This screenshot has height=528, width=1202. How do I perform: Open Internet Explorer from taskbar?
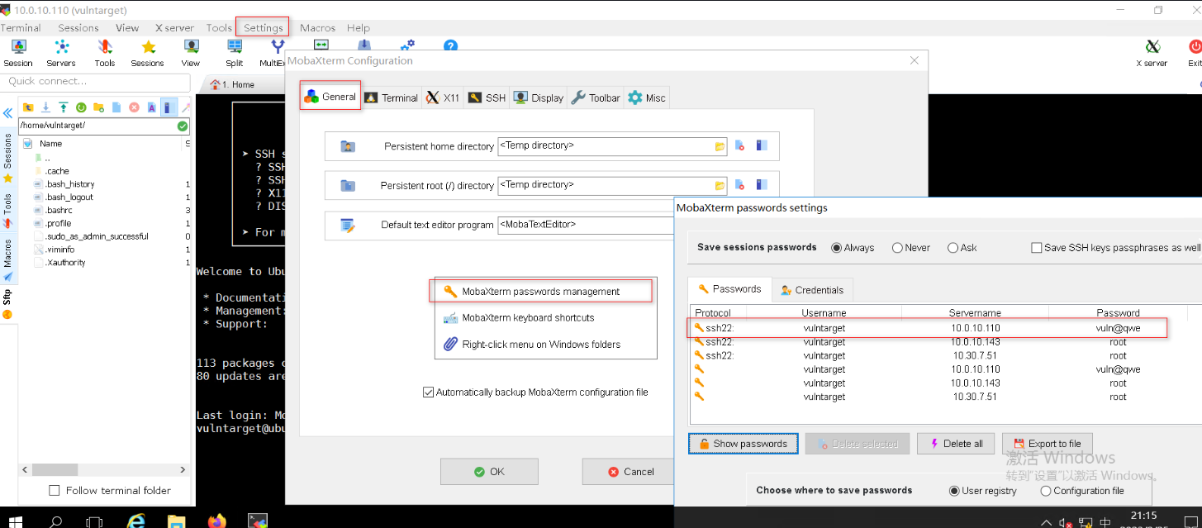point(136,521)
